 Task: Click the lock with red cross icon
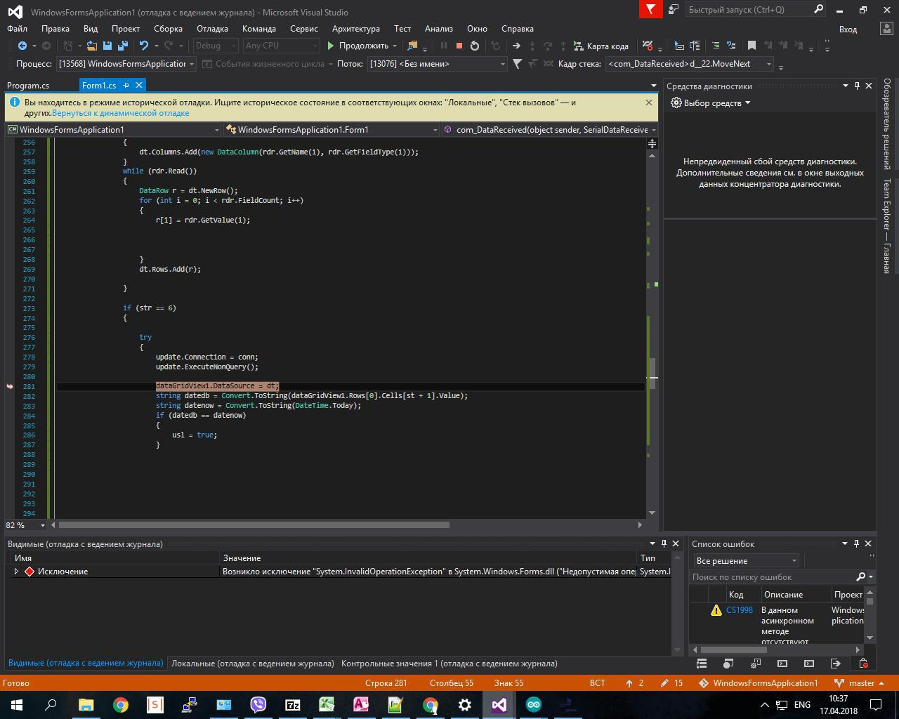[x=863, y=664]
